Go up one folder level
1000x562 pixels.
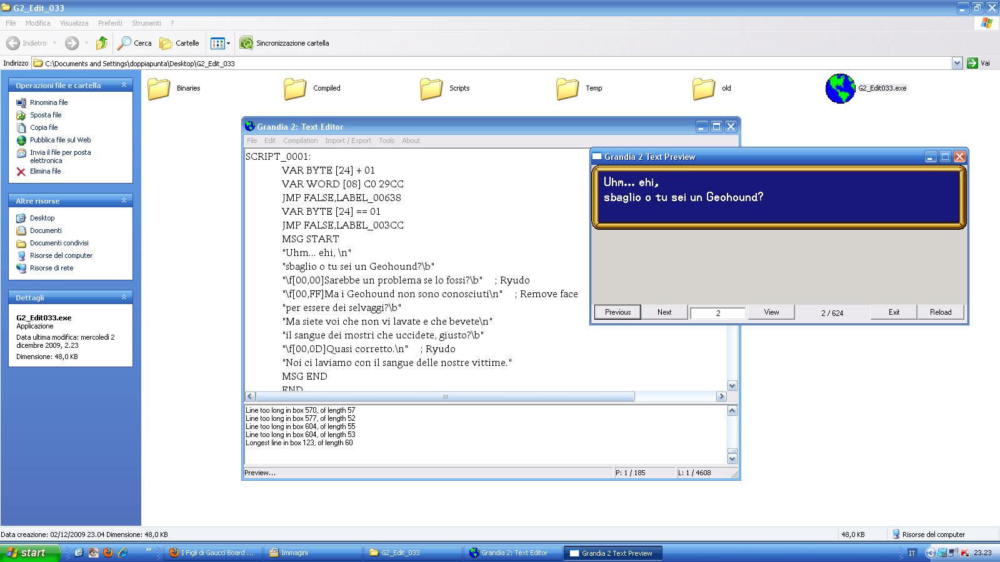pos(101,43)
